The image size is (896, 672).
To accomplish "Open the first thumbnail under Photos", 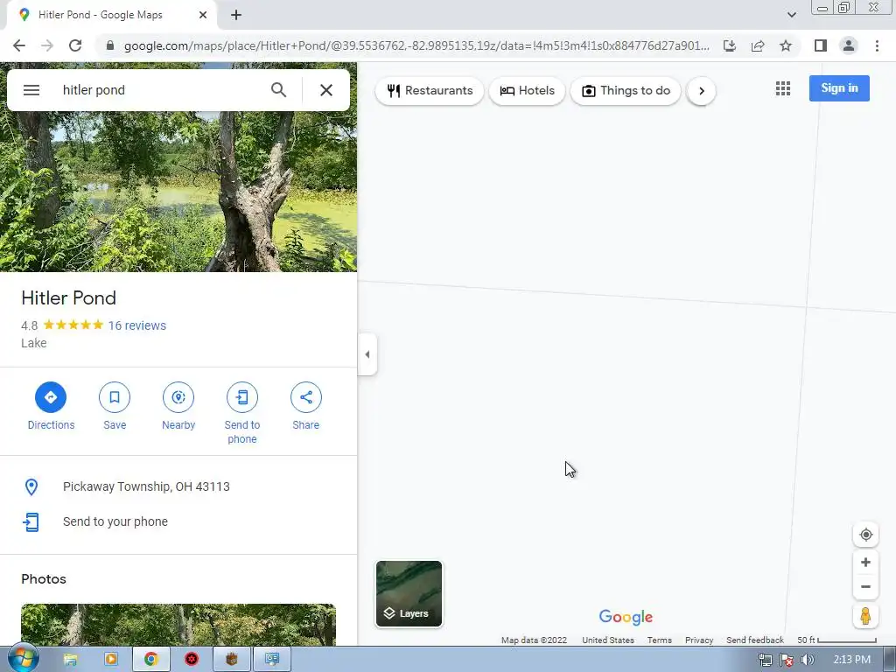I will (x=178, y=625).
